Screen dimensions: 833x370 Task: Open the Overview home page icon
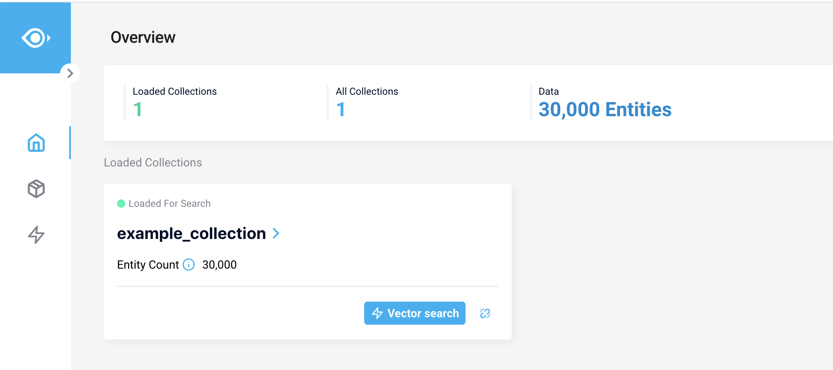coord(36,143)
